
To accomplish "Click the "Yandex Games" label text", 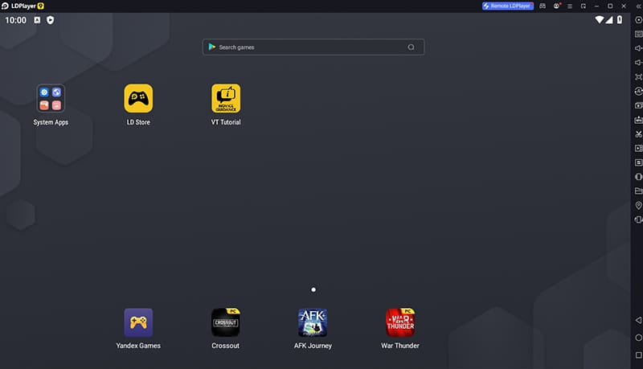I will [138, 346].
